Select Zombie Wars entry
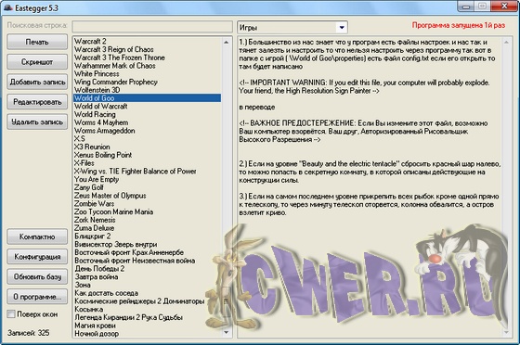 pyautogui.click(x=147, y=204)
